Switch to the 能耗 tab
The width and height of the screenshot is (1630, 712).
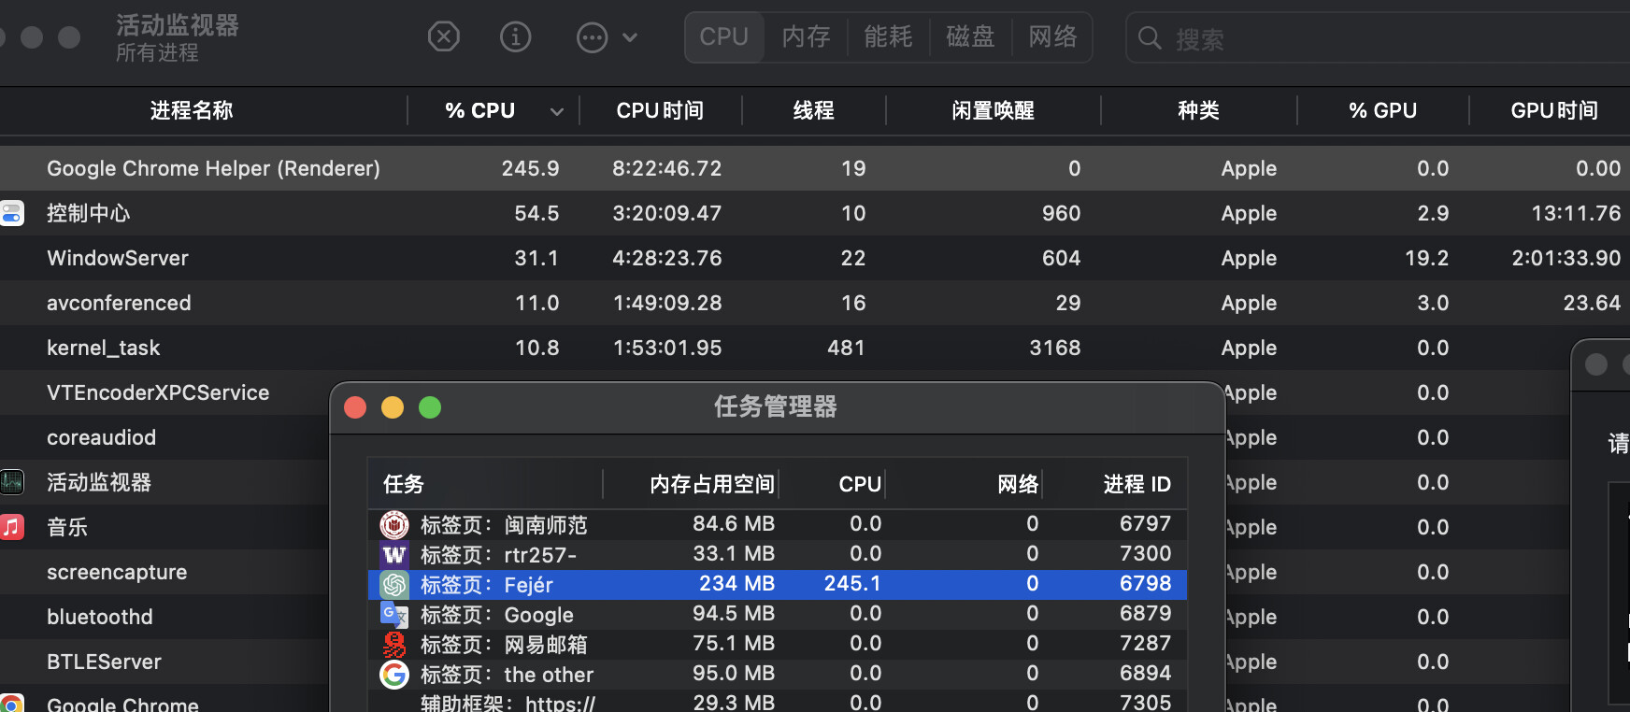888,37
